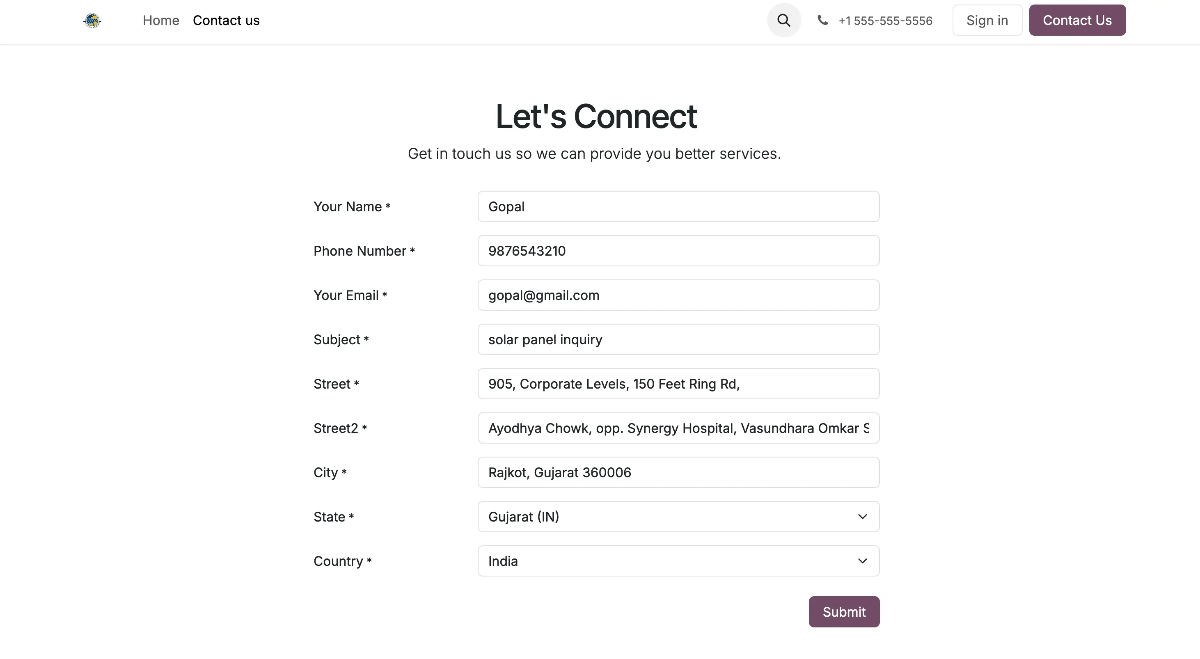
Task: Click the purple Contact Us header button
Action: coord(1077,20)
